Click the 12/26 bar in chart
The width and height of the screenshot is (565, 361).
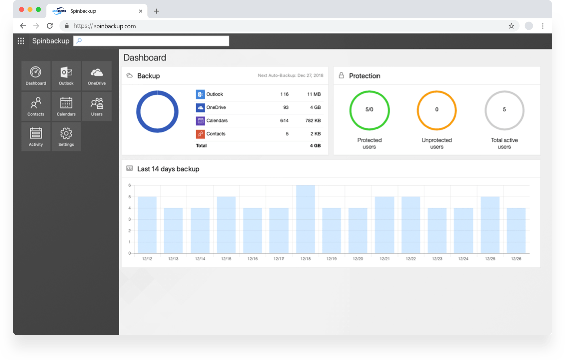[x=516, y=231]
